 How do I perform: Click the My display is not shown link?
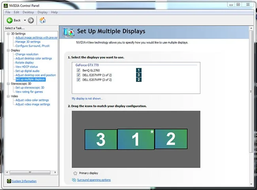(87, 98)
